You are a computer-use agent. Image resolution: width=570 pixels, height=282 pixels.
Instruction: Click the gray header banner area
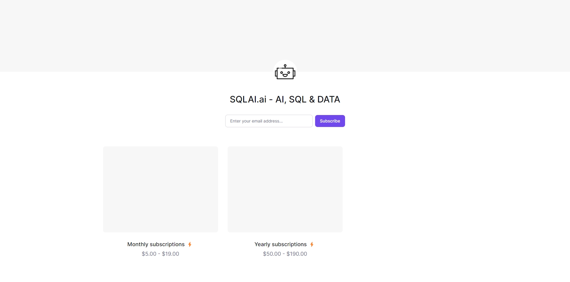(285, 30)
